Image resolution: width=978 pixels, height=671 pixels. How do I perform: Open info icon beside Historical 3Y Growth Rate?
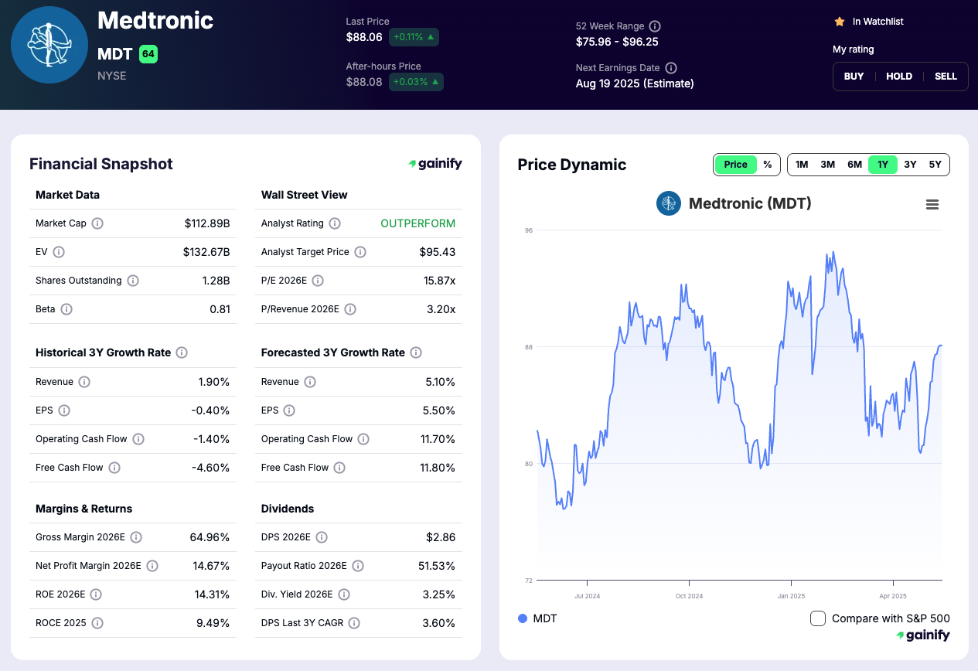[x=182, y=353]
